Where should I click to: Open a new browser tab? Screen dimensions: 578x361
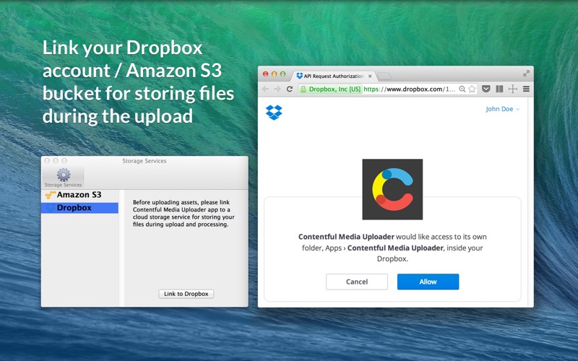click(384, 77)
